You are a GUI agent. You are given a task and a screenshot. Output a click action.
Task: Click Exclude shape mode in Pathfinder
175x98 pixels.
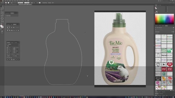tap(14, 27)
